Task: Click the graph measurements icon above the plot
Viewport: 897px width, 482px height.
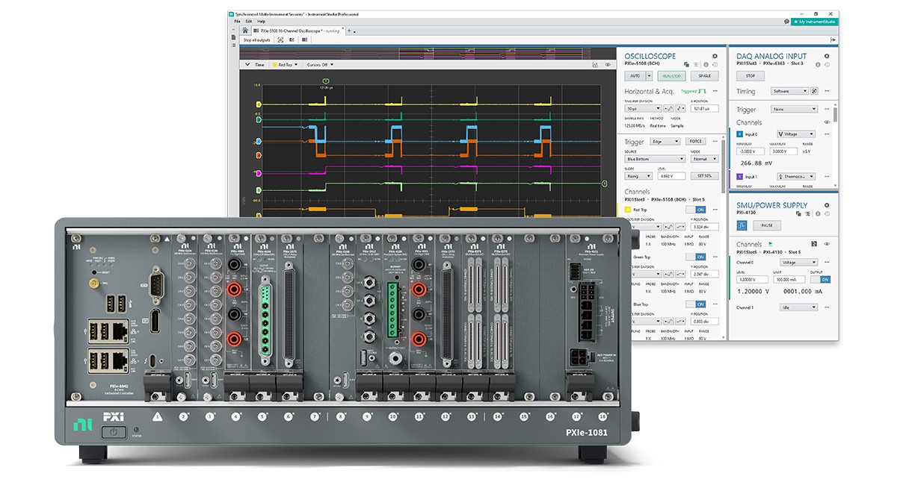Action: coord(595,65)
